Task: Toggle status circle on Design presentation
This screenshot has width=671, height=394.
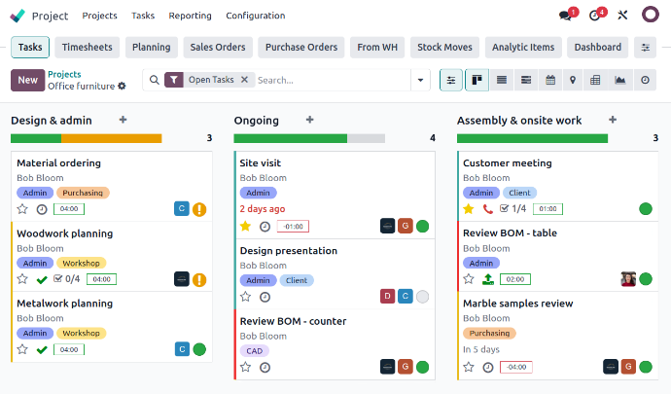Action: [422, 297]
